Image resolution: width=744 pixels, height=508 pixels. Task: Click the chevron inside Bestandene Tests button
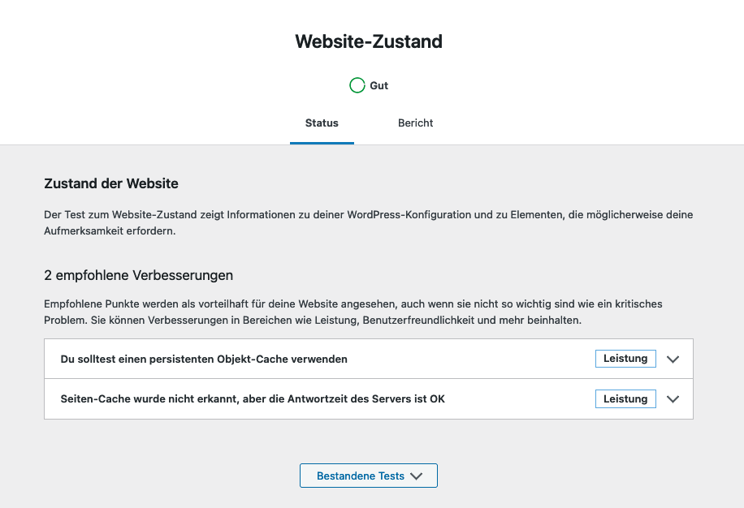pos(417,476)
